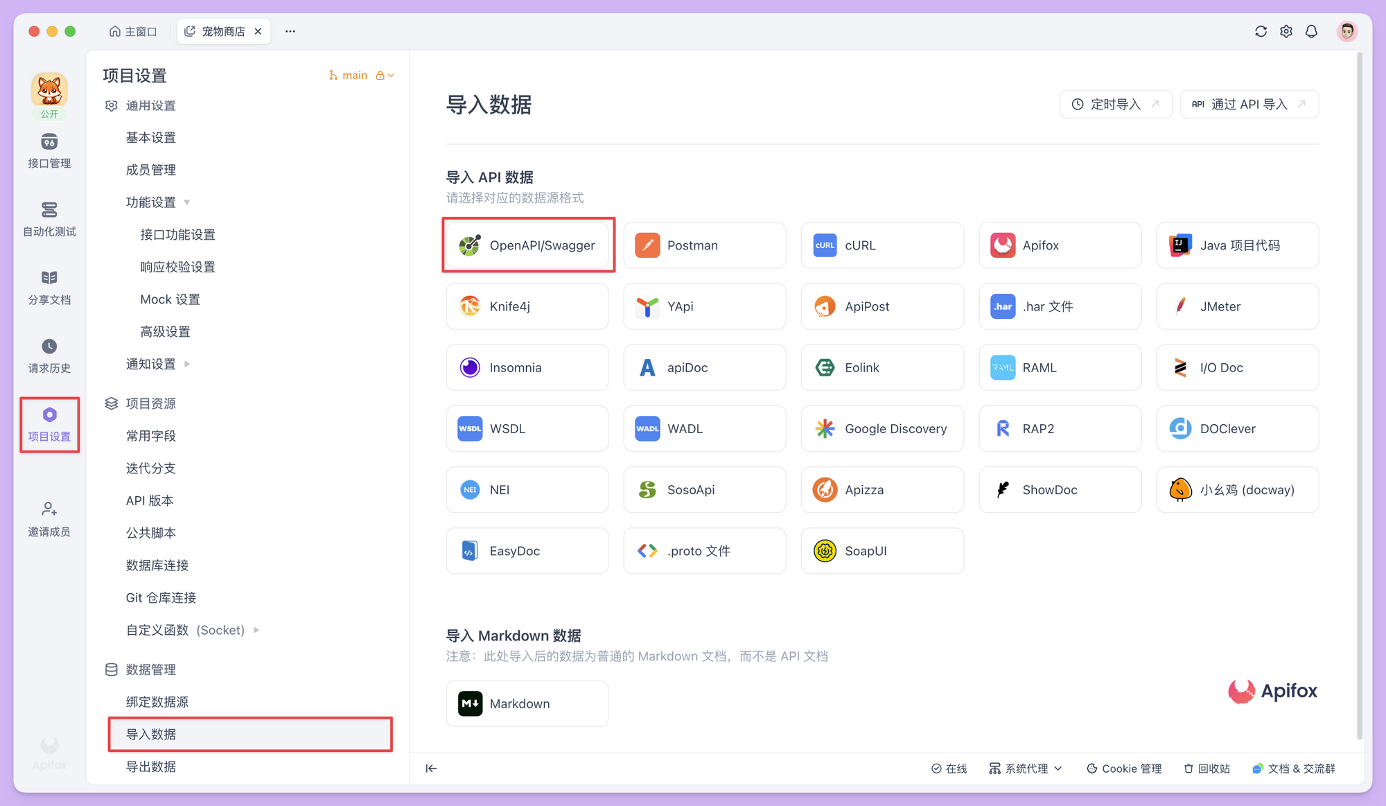Select the Markdown import option

pyautogui.click(x=527, y=703)
